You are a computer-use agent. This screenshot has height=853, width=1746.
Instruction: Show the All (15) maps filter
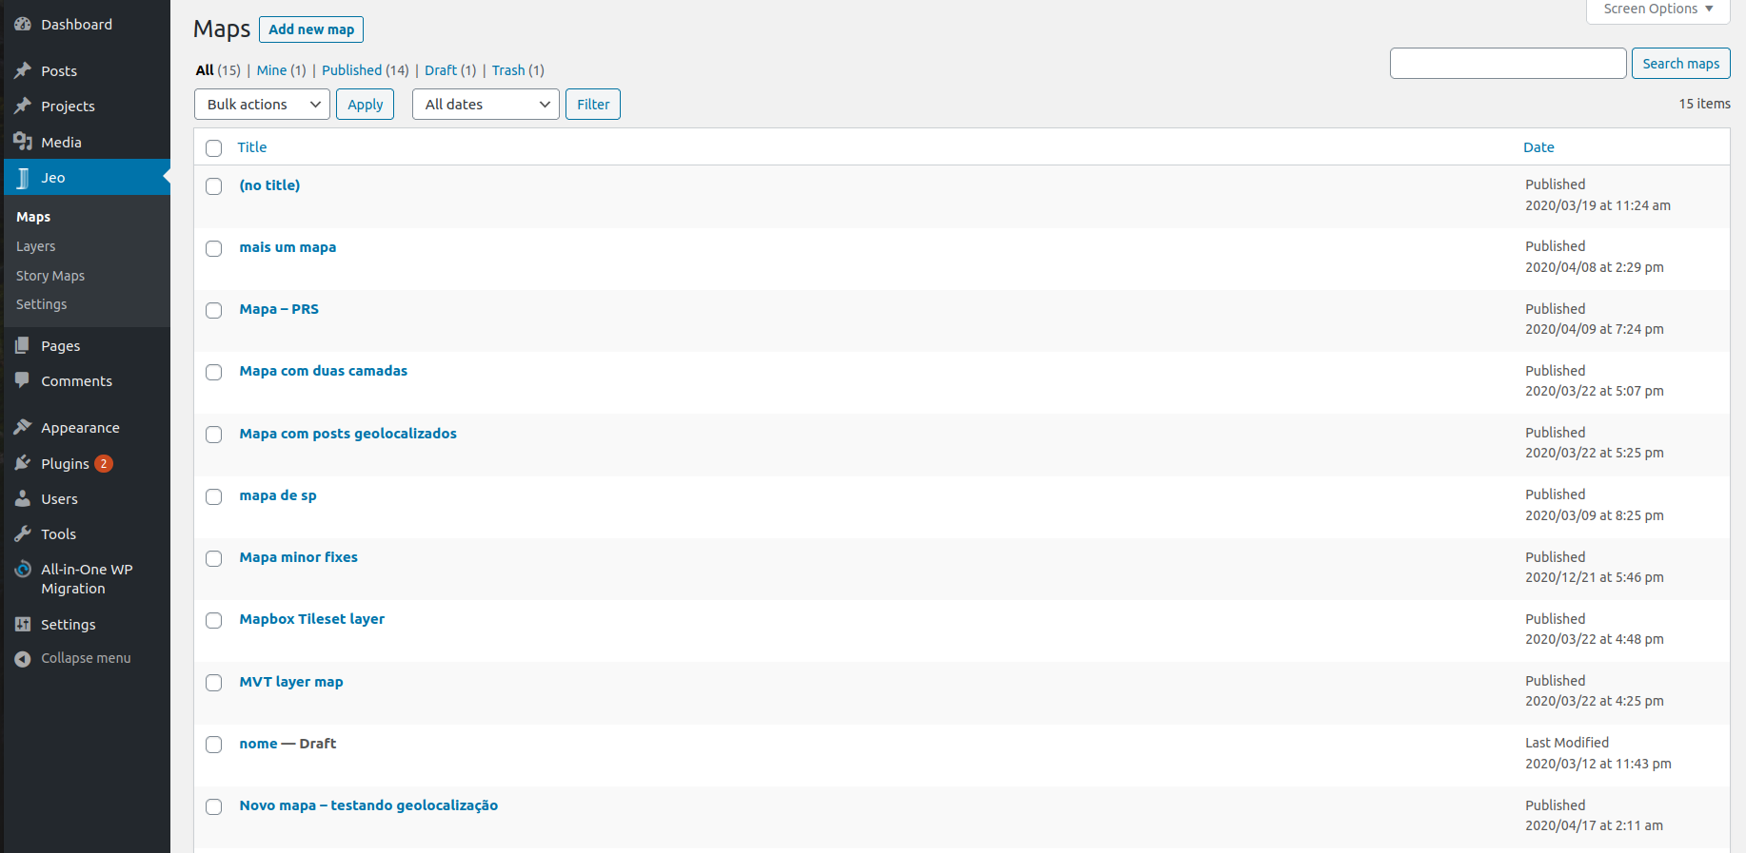pos(218,70)
